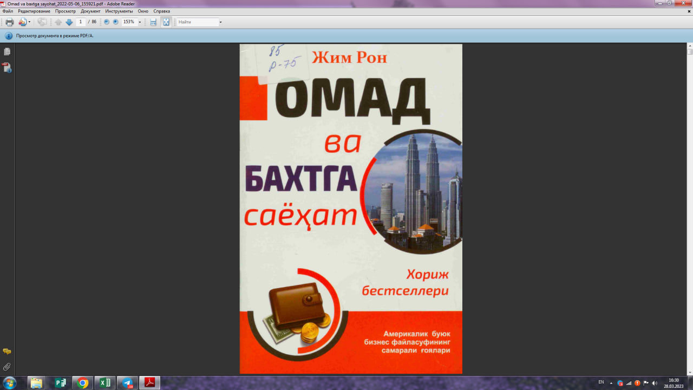The height and width of the screenshot is (390, 693).
Task: Click the zoom in plus button
Action: tap(115, 22)
